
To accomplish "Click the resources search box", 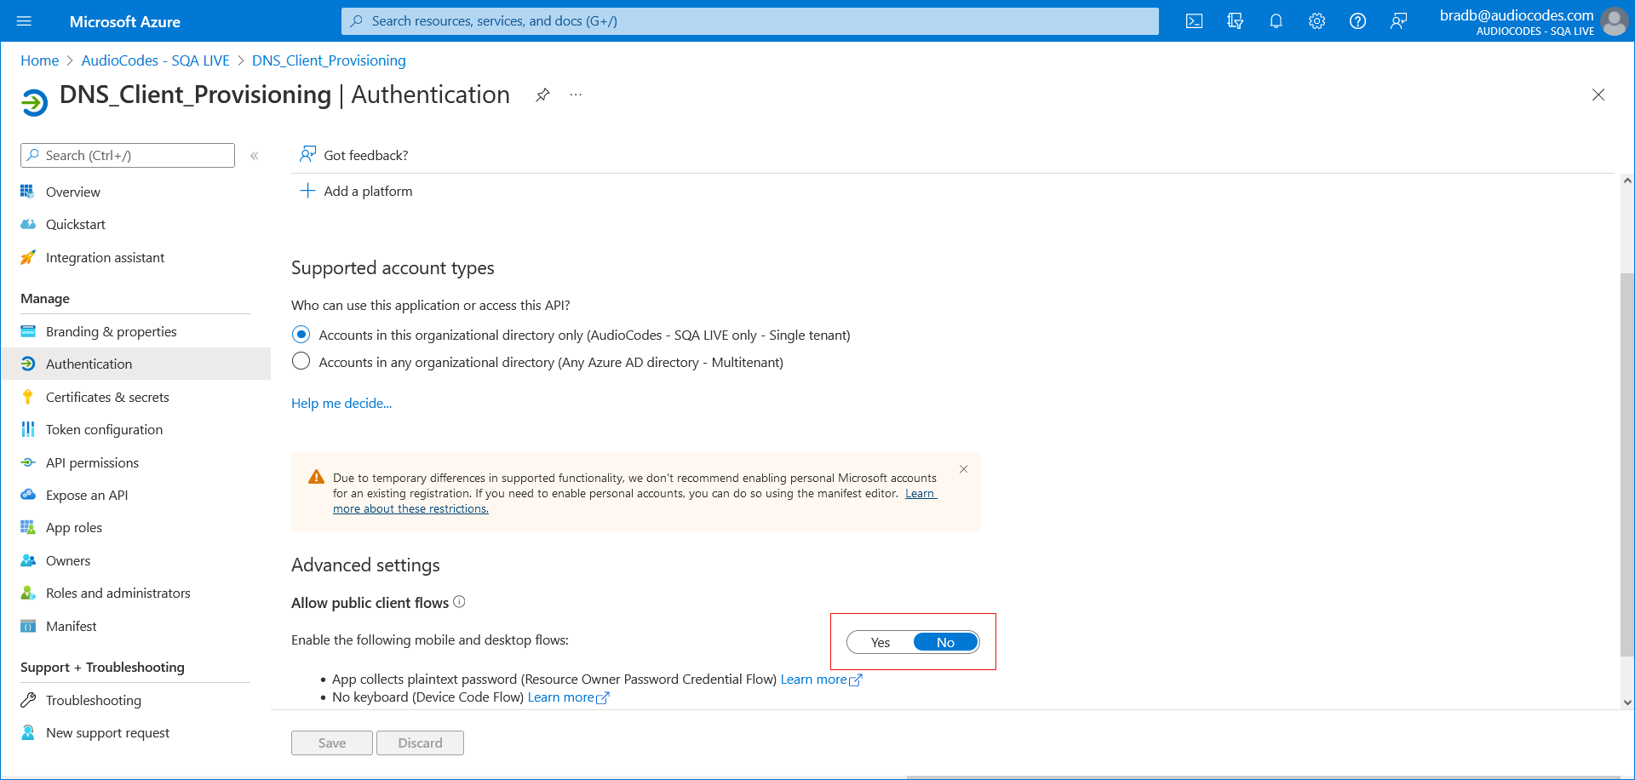I will (749, 20).
